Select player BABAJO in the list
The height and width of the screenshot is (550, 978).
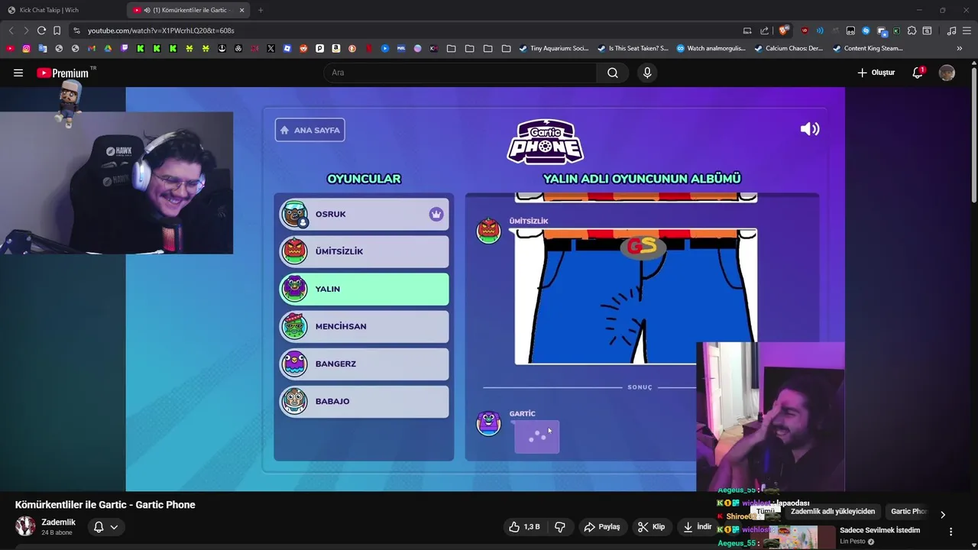[364, 401]
